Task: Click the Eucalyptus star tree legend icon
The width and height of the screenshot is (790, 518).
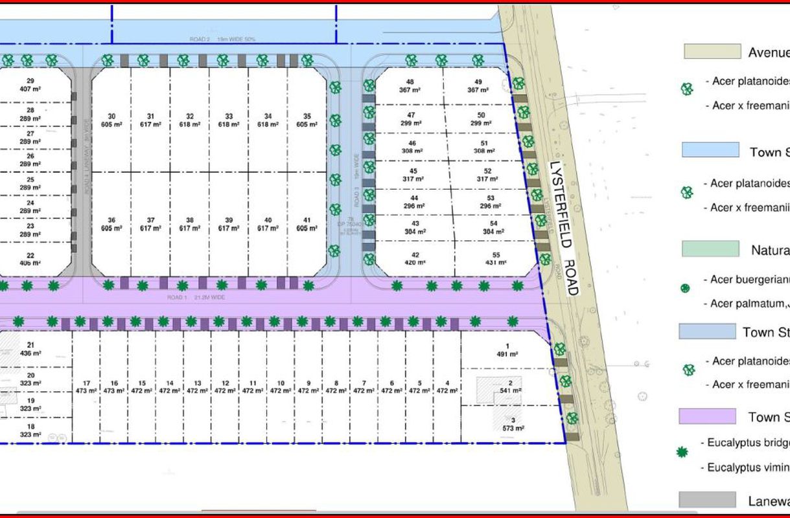Action: [682, 451]
